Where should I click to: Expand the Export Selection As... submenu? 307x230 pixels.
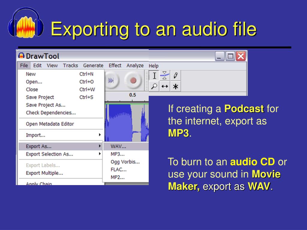(61, 154)
